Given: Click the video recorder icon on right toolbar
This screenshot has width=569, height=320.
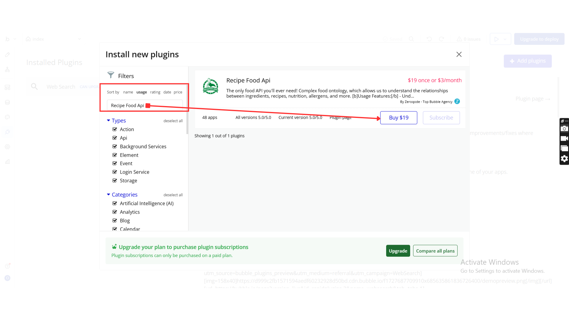Looking at the screenshot, I should click(x=564, y=139).
